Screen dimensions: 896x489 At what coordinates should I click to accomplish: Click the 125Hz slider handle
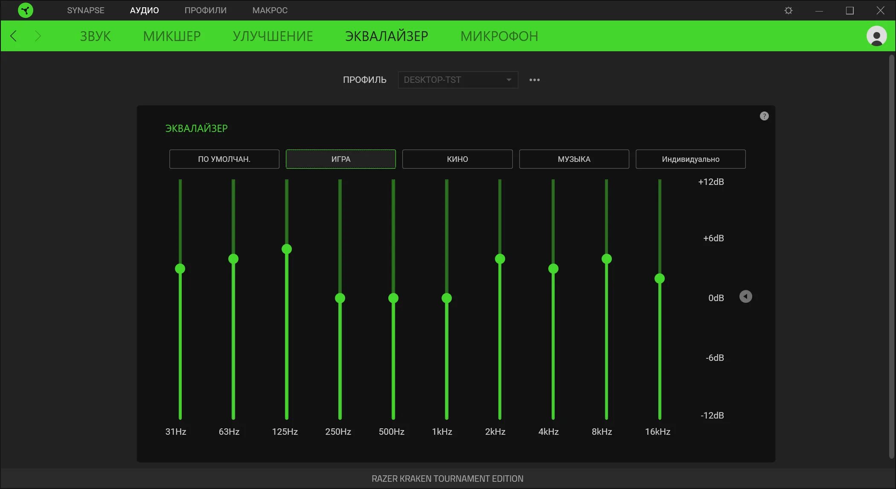pyautogui.click(x=287, y=249)
